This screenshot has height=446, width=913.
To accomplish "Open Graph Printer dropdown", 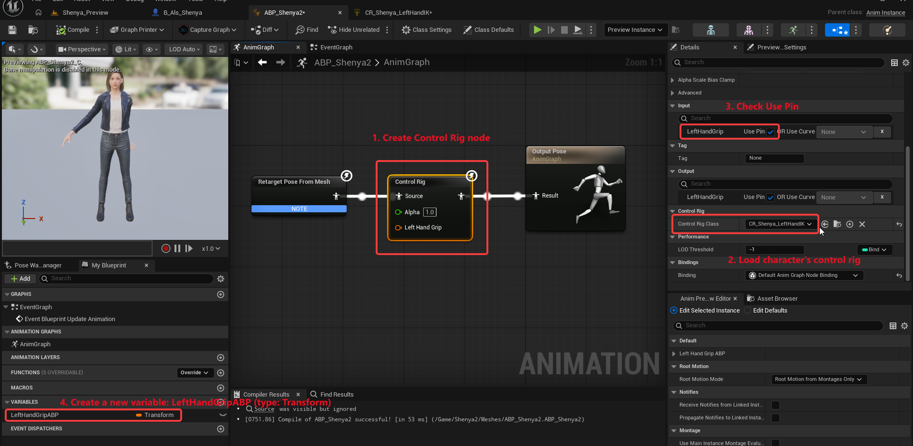I will (137, 30).
